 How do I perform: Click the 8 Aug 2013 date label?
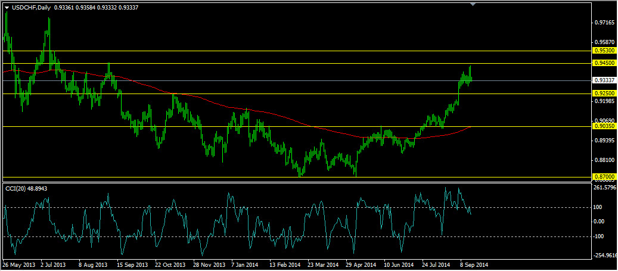[x=93, y=265]
